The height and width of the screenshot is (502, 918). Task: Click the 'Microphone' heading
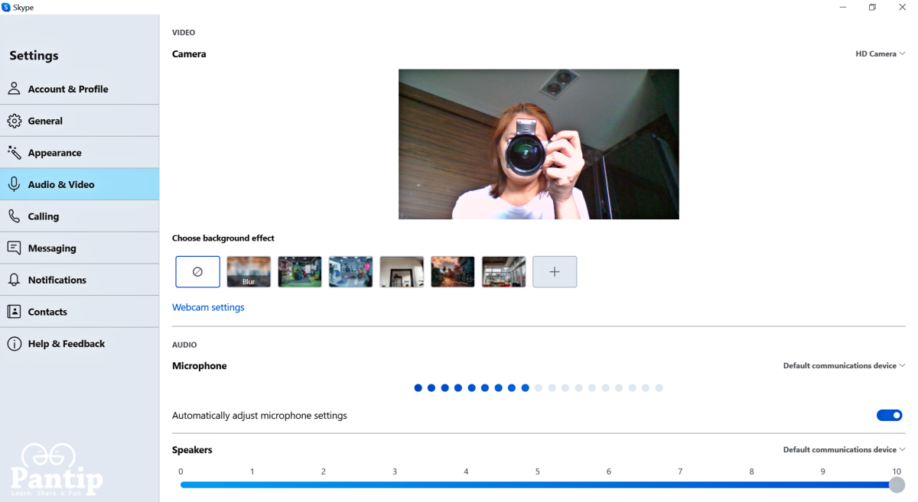pyautogui.click(x=200, y=366)
